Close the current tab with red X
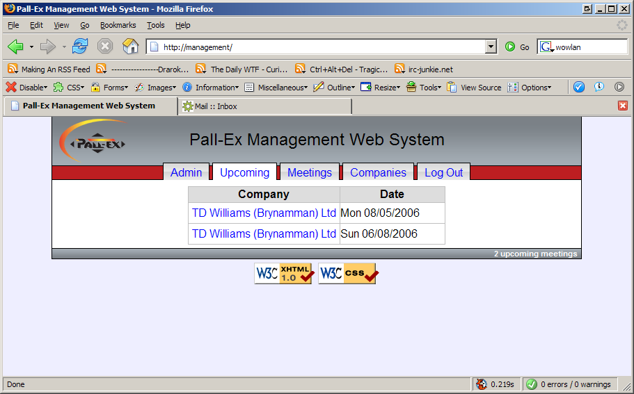The width and height of the screenshot is (634, 394). (623, 106)
